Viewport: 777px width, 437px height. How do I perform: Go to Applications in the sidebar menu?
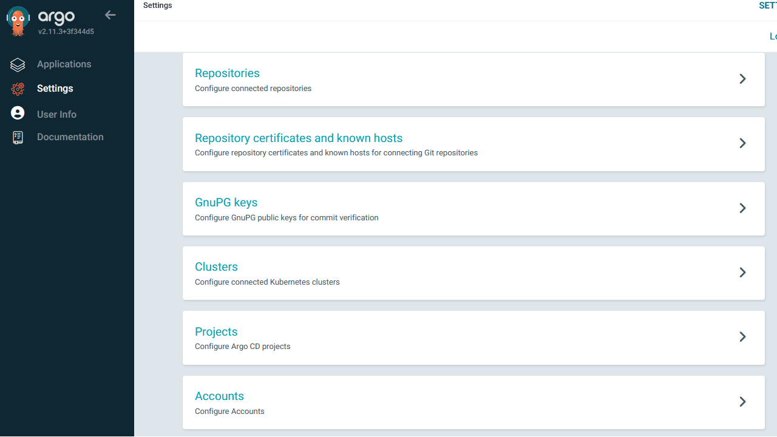pos(64,64)
